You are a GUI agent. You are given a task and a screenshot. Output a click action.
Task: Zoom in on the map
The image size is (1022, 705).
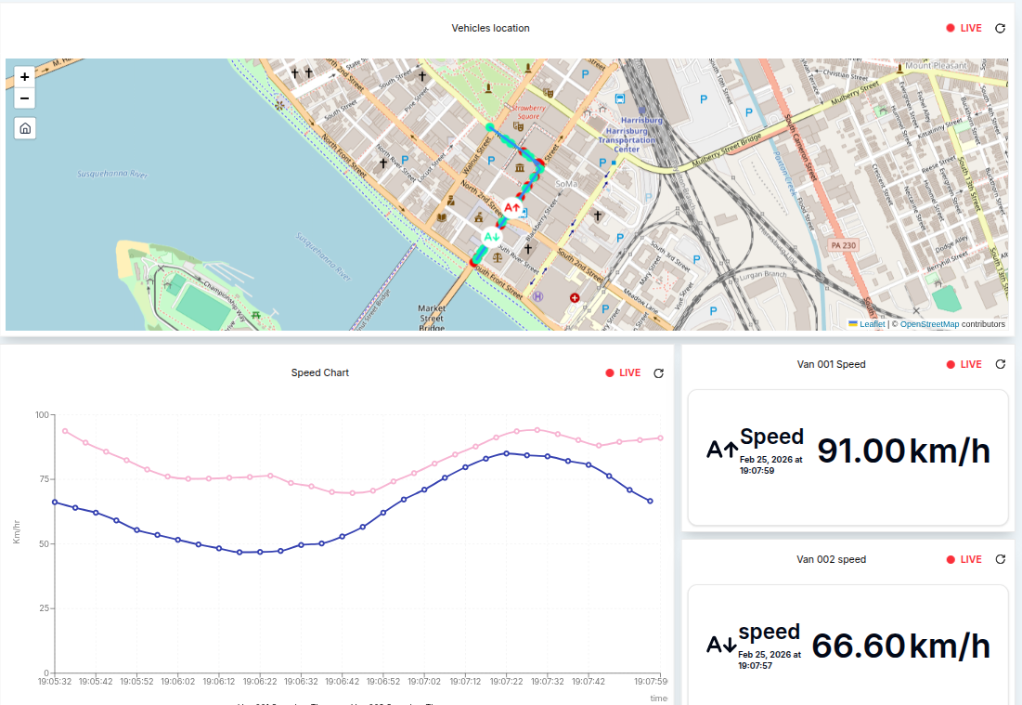(x=24, y=76)
